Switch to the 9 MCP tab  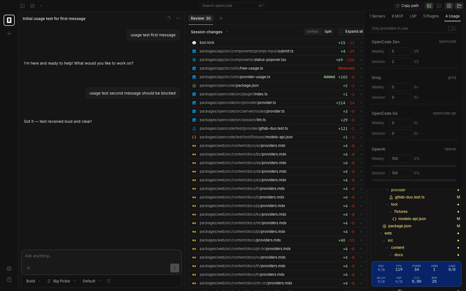[x=397, y=16]
